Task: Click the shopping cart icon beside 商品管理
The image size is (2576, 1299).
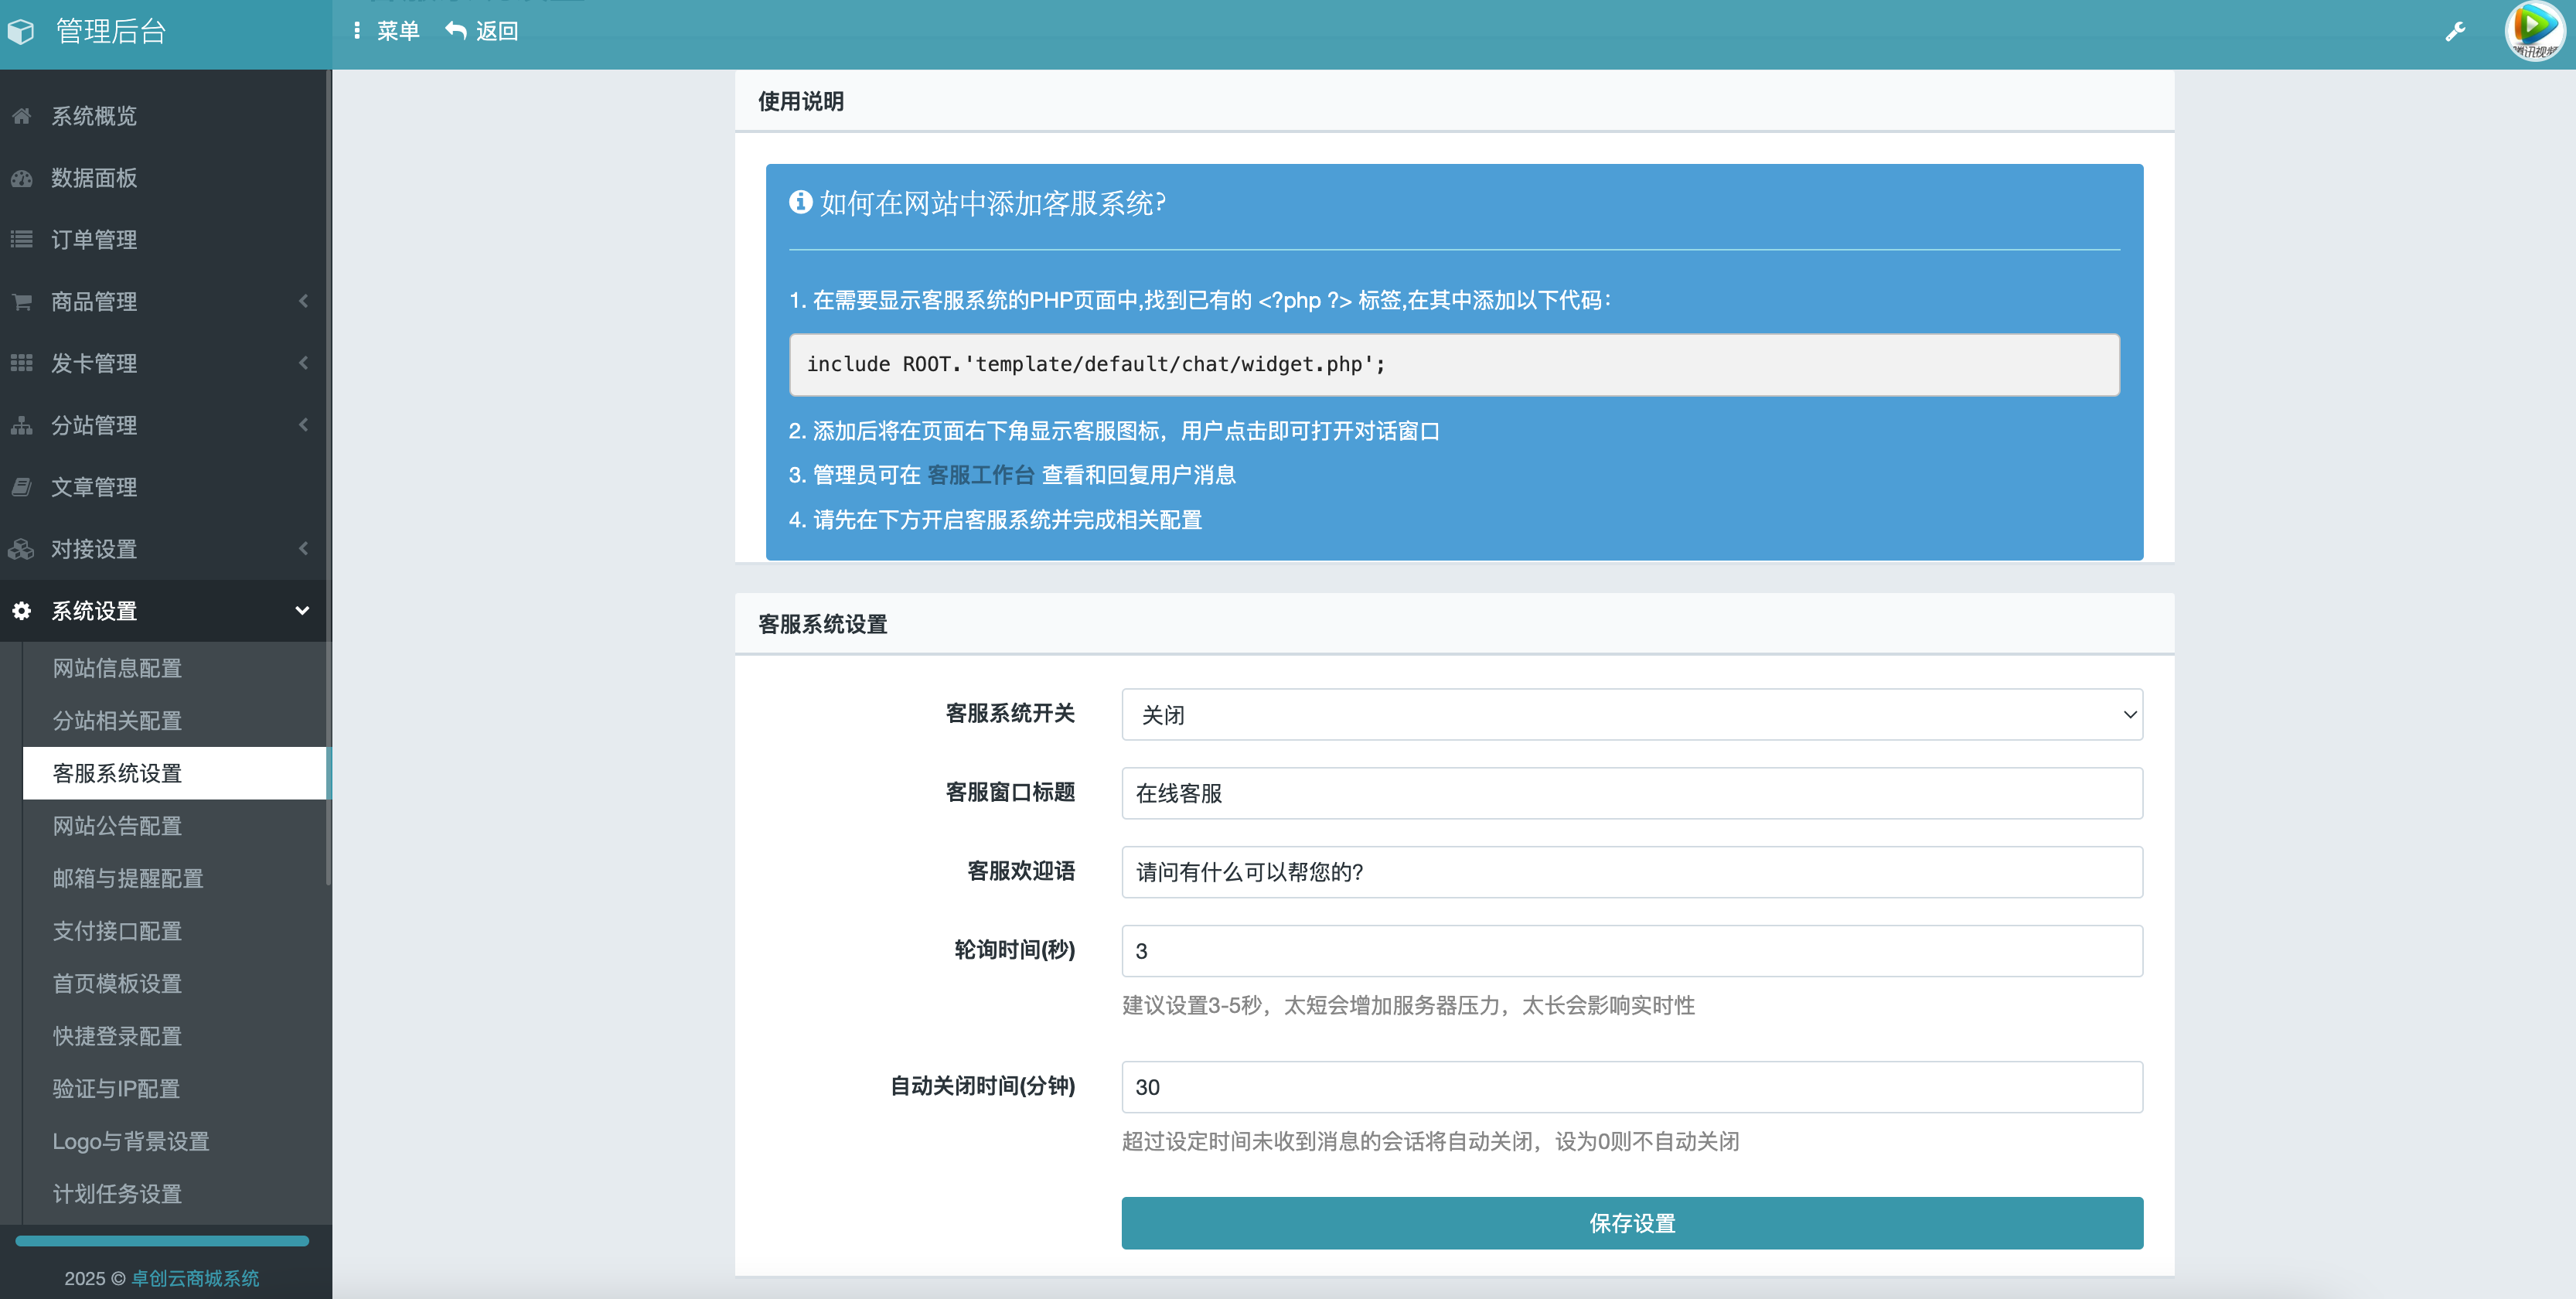Action: pos(21,301)
